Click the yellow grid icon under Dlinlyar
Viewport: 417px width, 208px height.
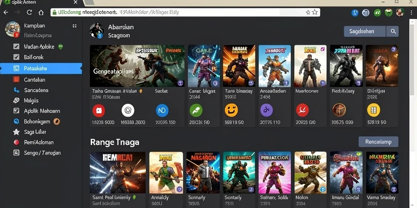click(373, 110)
